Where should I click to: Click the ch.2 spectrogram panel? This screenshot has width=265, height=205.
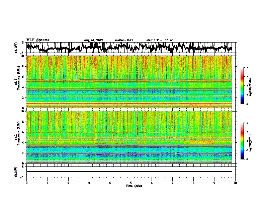coord(129,137)
